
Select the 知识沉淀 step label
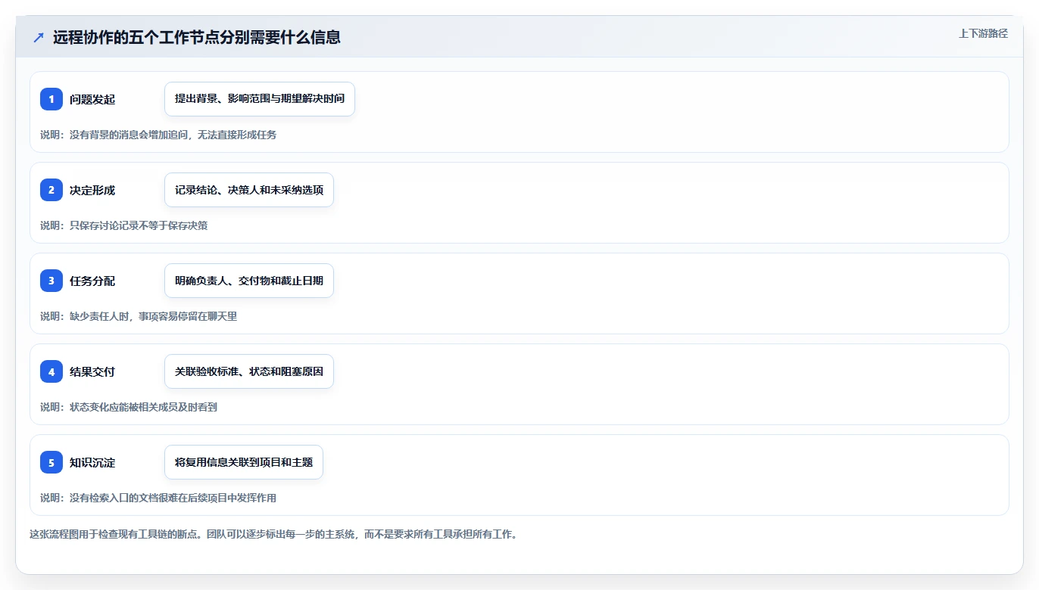point(92,462)
